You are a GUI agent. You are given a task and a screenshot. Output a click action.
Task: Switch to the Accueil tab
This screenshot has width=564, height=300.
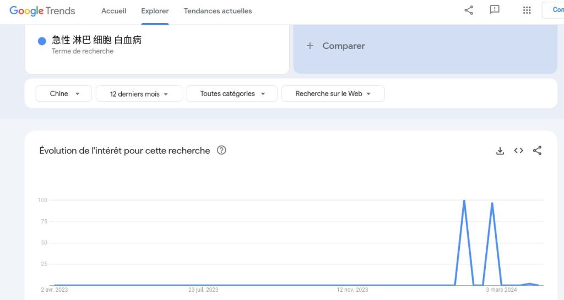(x=114, y=11)
